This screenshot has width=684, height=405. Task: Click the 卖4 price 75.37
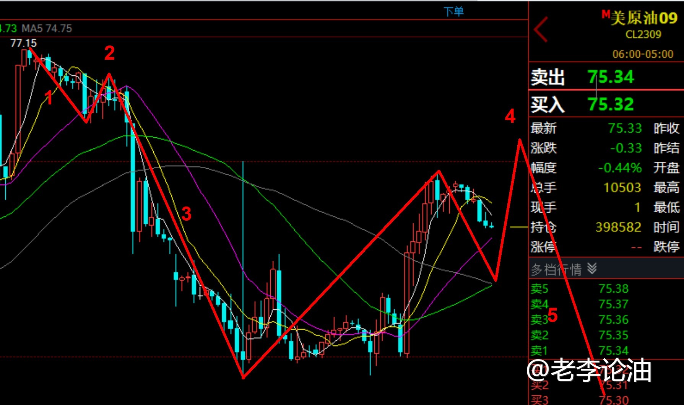(x=613, y=304)
